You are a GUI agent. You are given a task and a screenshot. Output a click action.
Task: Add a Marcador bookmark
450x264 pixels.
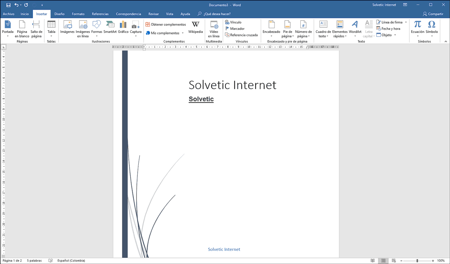[235, 28]
